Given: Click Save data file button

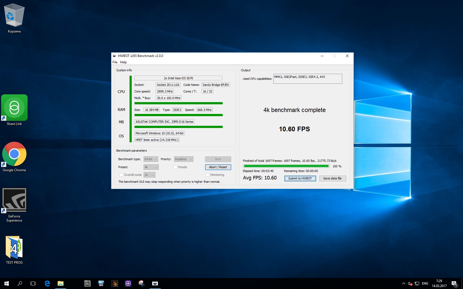Looking at the screenshot, I should tap(332, 178).
